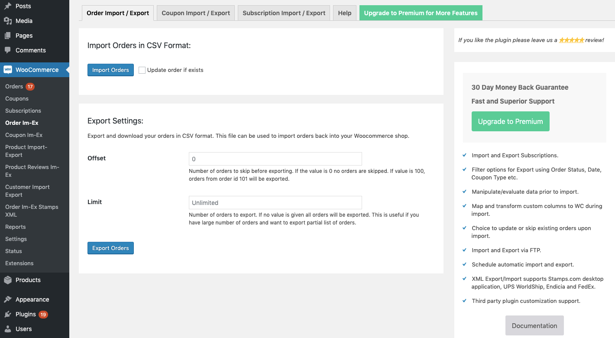Click Manipulate/evaluate data prior to import text
Screen dimensions: 615x338
(x=525, y=192)
